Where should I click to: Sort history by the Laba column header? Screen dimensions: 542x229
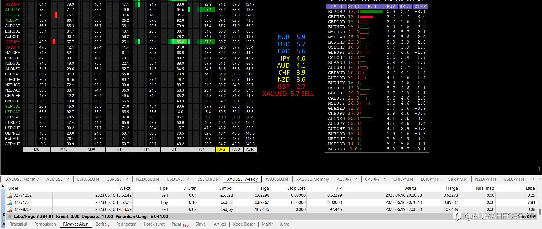[516, 188]
